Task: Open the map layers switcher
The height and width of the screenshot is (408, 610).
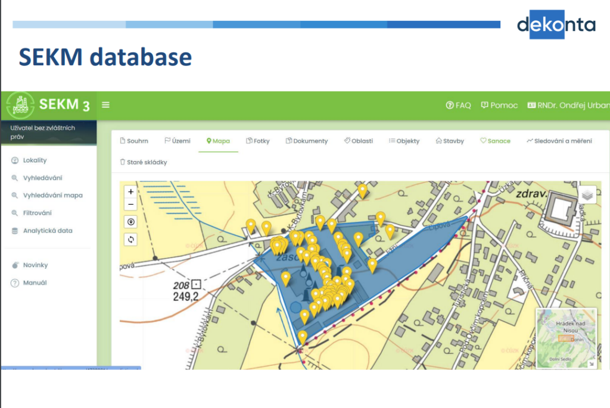Action: click(587, 194)
